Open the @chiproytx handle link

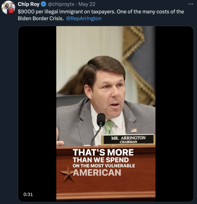61,4
